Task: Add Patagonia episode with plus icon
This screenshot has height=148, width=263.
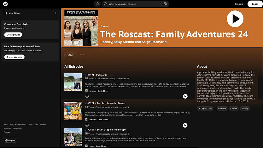Action: coord(87,96)
